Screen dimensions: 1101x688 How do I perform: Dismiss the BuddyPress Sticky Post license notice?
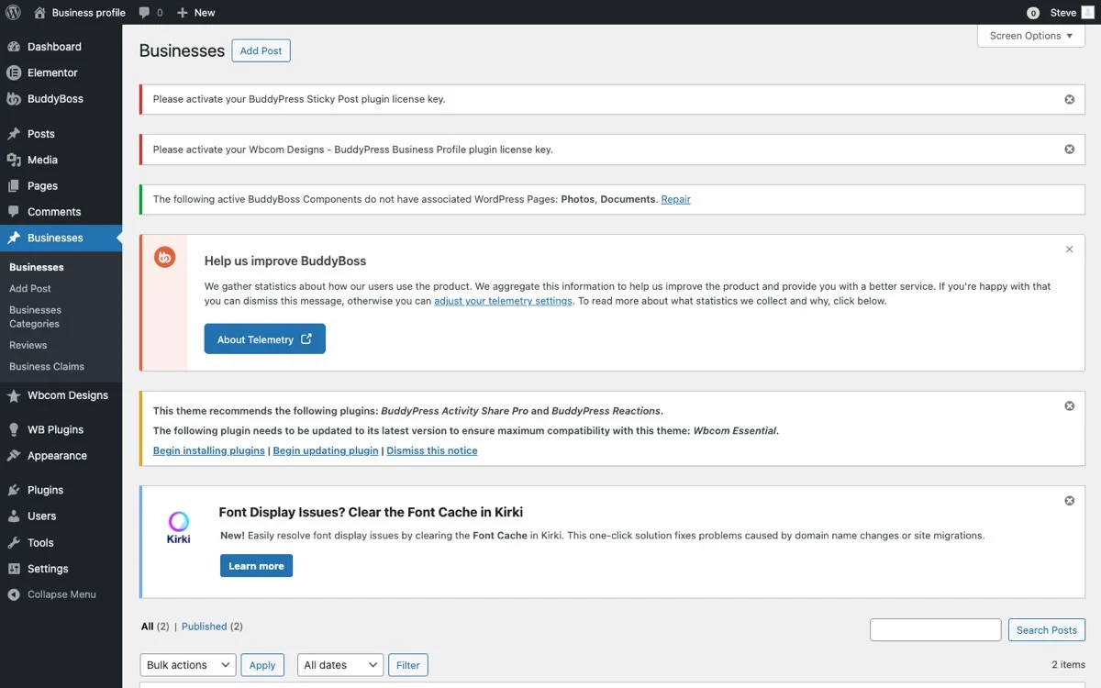[x=1069, y=99]
